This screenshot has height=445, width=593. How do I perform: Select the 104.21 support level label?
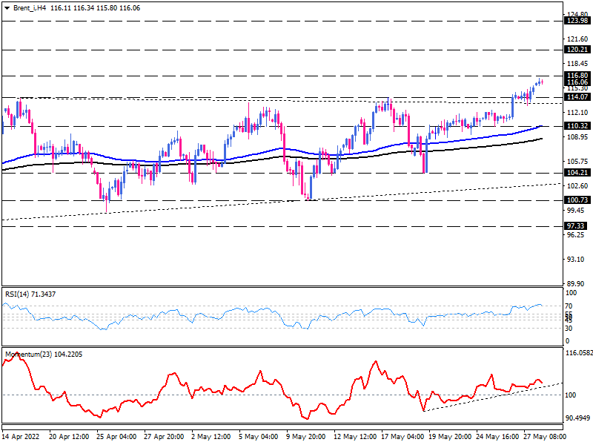576,172
